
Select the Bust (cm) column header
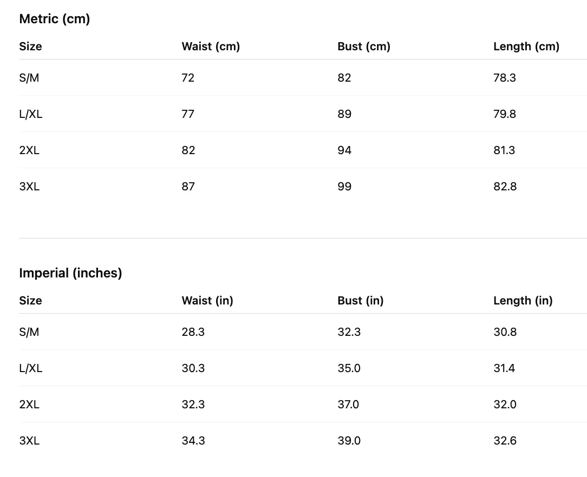tap(364, 47)
